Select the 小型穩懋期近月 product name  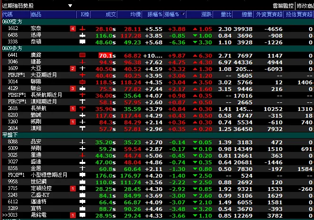click(49, 175)
